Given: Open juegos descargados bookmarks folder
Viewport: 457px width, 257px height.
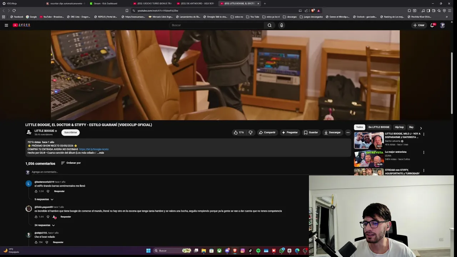Looking at the screenshot, I should (311, 17).
